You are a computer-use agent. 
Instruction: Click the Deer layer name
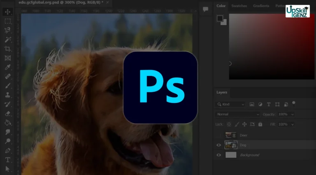[244, 135]
